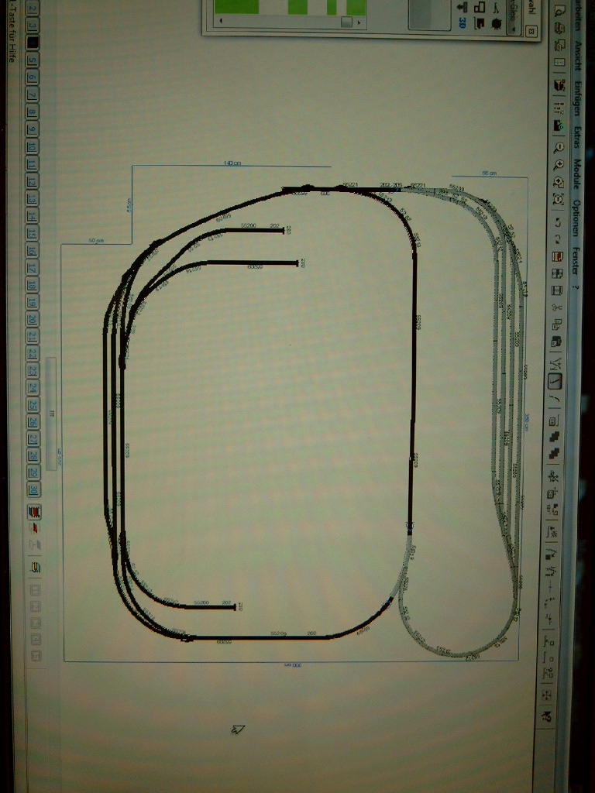Pick the green swatch in the floating panel

point(234,6)
